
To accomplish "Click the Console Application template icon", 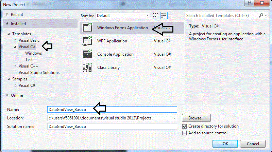I will (x=87, y=54).
